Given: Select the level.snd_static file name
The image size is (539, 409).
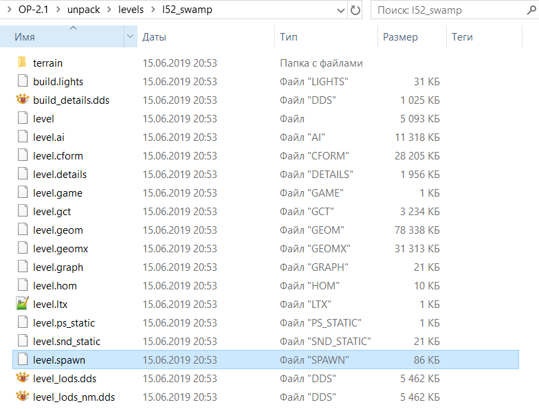Looking at the screenshot, I should [67, 341].
